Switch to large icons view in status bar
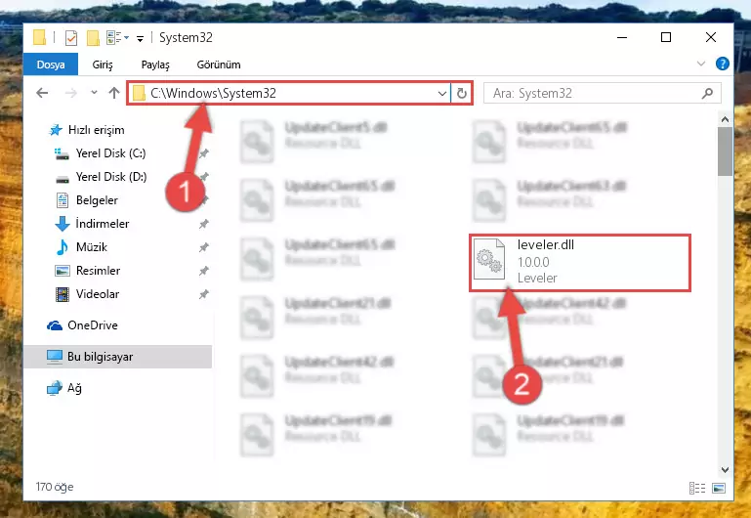The height and width of the screenshot is (518, 751). tap(719, 488)
